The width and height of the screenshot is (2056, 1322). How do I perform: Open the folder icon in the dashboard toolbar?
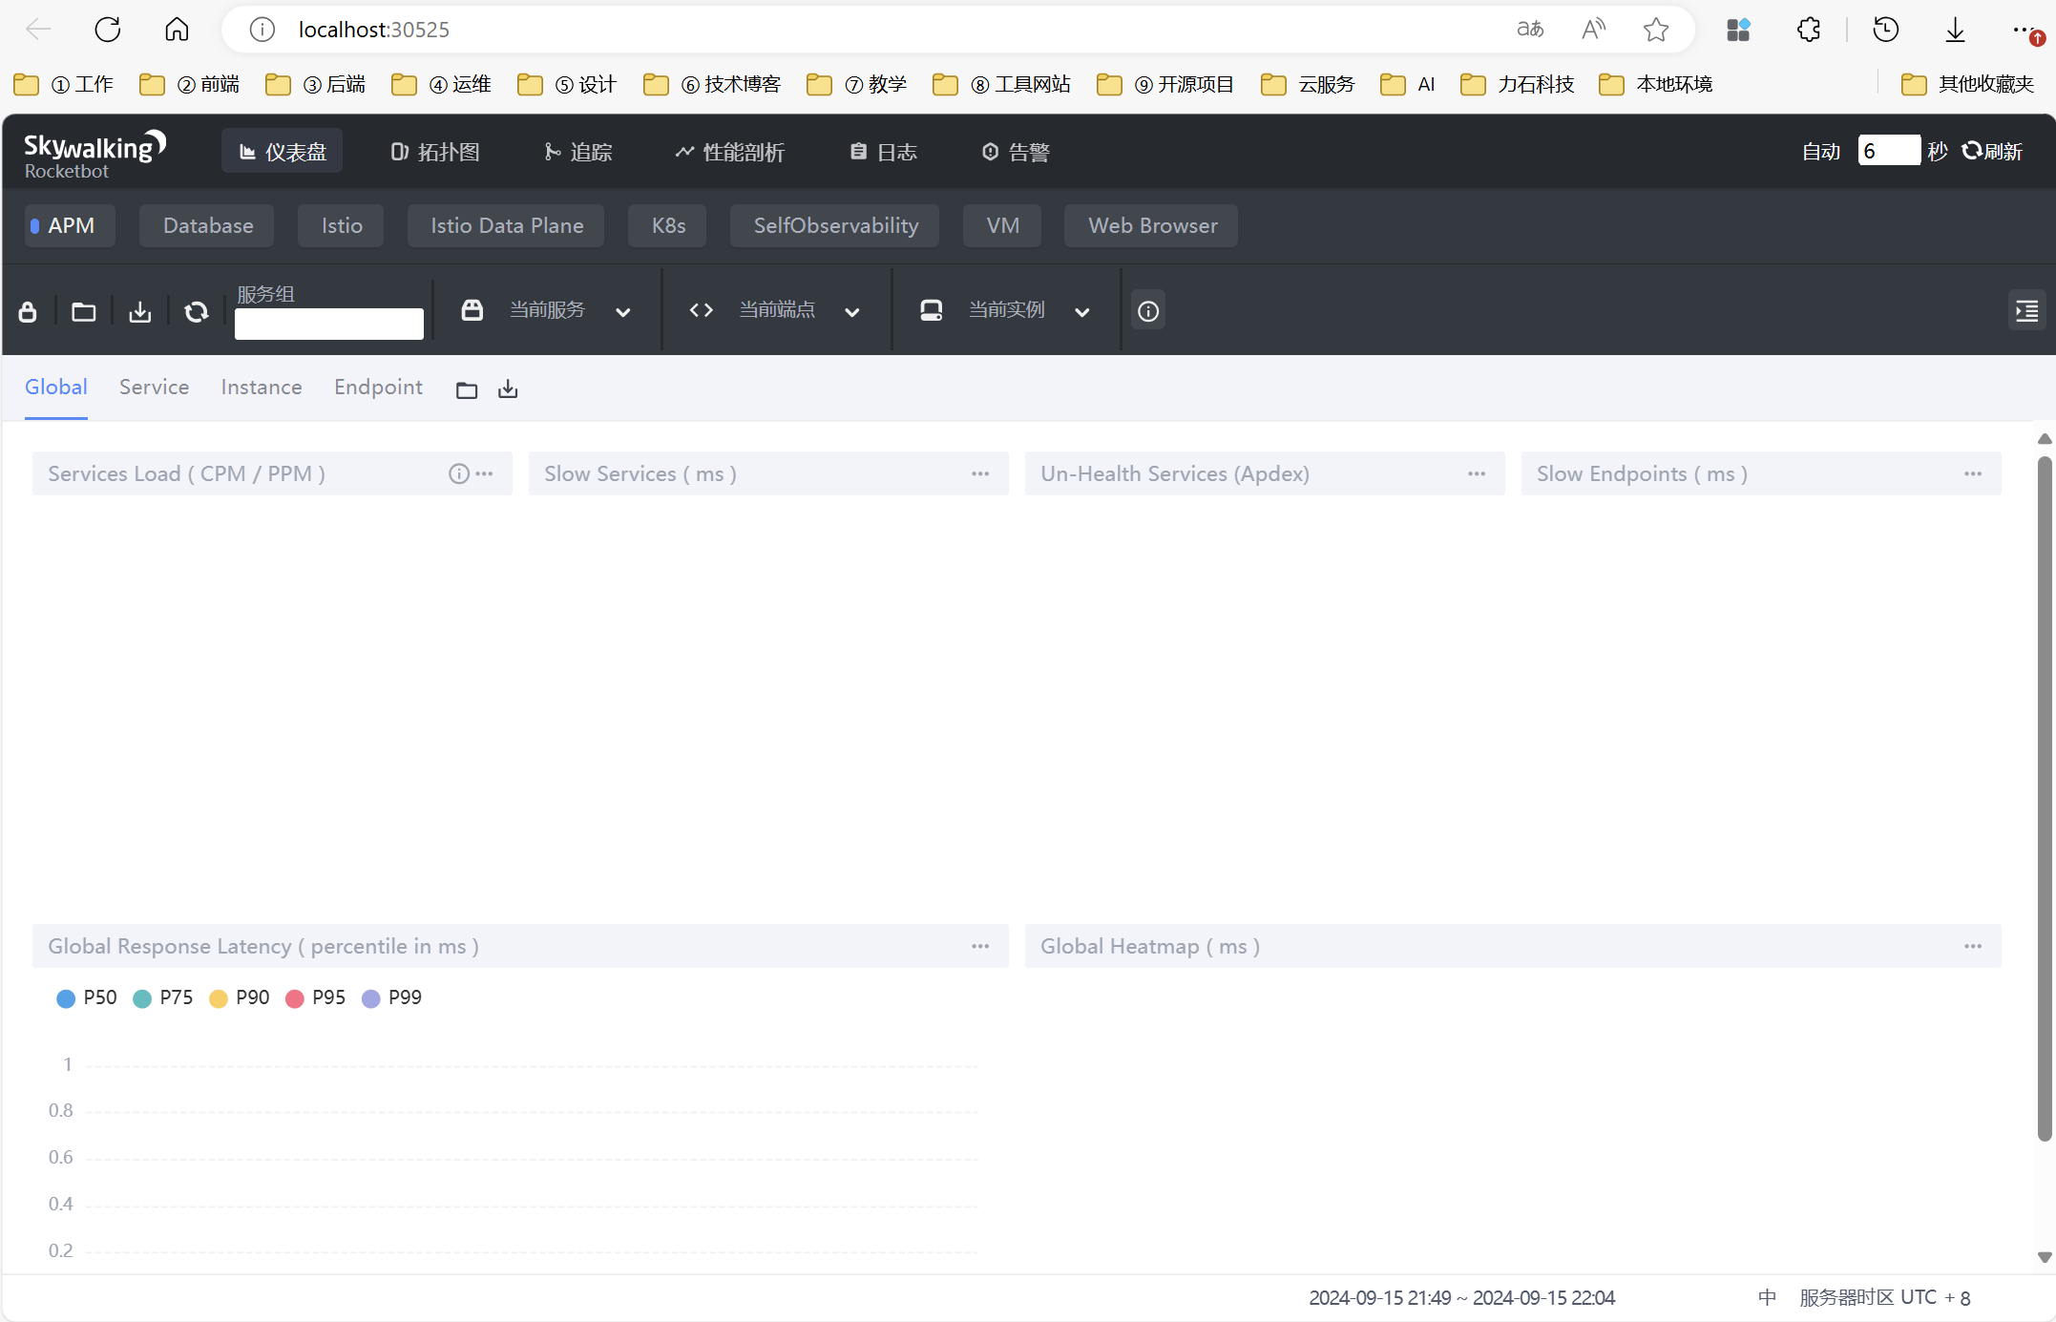click(x=84, y=311)
